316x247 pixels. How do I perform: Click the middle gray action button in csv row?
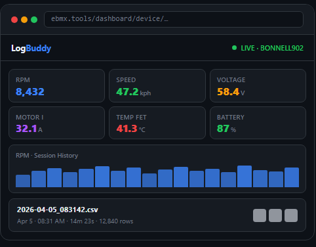tap(275, 215)
